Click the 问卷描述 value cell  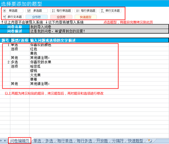[x=99, y=31]
